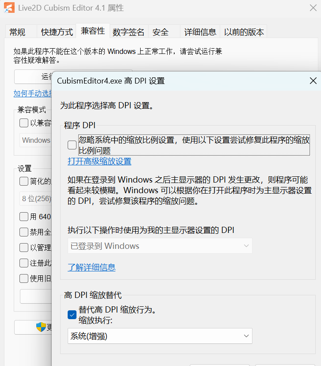The width and height of the screenshot is (321, 366).
Task: Click the Live2D Cubism Editor title icon
Action: click(9, 8)
